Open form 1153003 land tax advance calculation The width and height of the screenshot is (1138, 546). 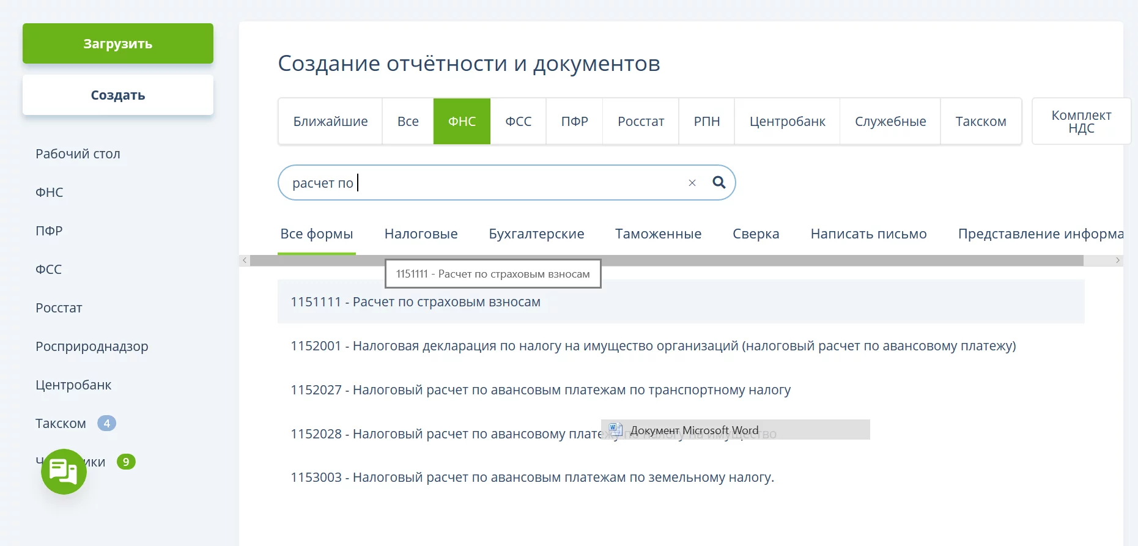coord(532,478)
